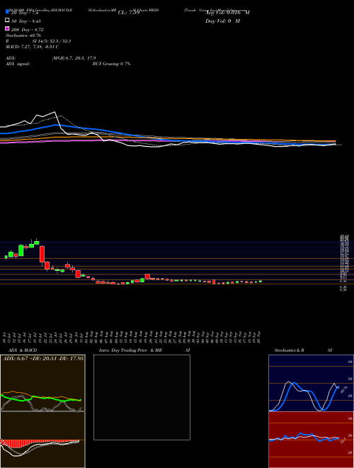Viewport: 354px width, 468px height.
Task: Click the 'MACD: 7.27, 7.58, -0.31 C' line
Action: pos(32,47)
